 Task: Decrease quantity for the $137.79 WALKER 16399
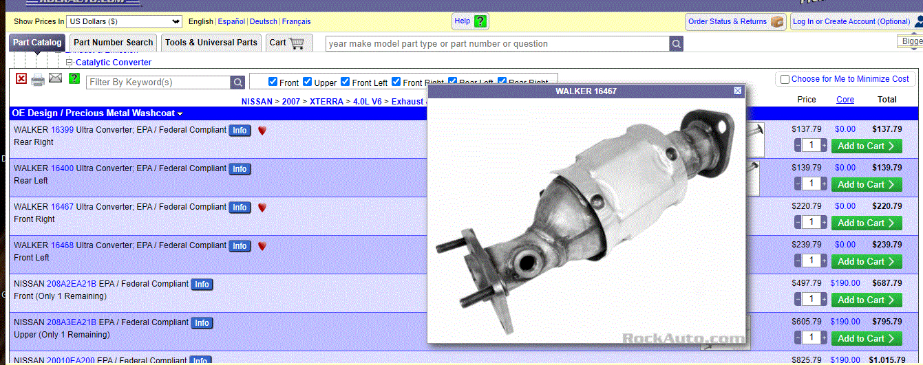click(798, 146)
